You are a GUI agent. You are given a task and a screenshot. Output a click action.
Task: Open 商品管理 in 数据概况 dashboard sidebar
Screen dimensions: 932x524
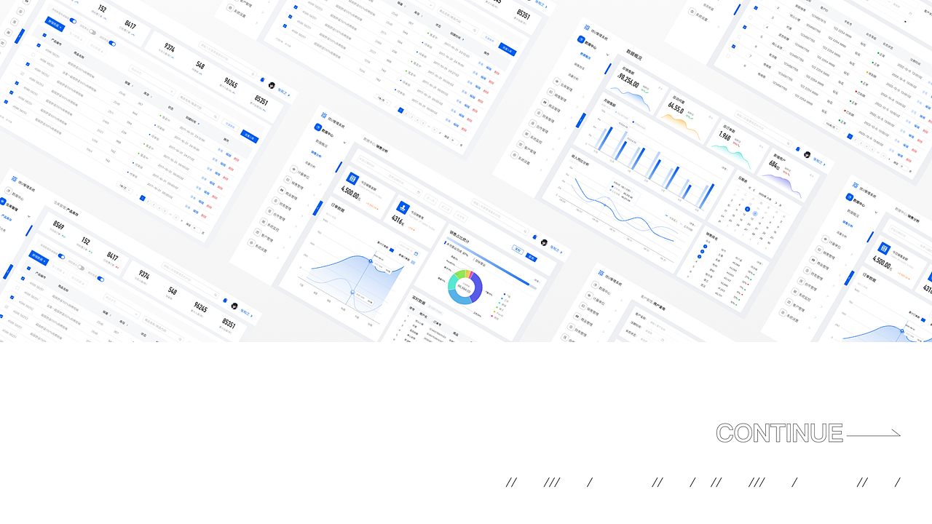click(x=549, y=106)
